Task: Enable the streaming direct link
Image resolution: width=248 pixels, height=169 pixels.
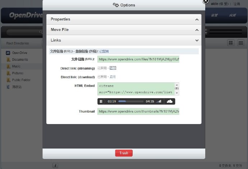Action: tap(113, 68)
